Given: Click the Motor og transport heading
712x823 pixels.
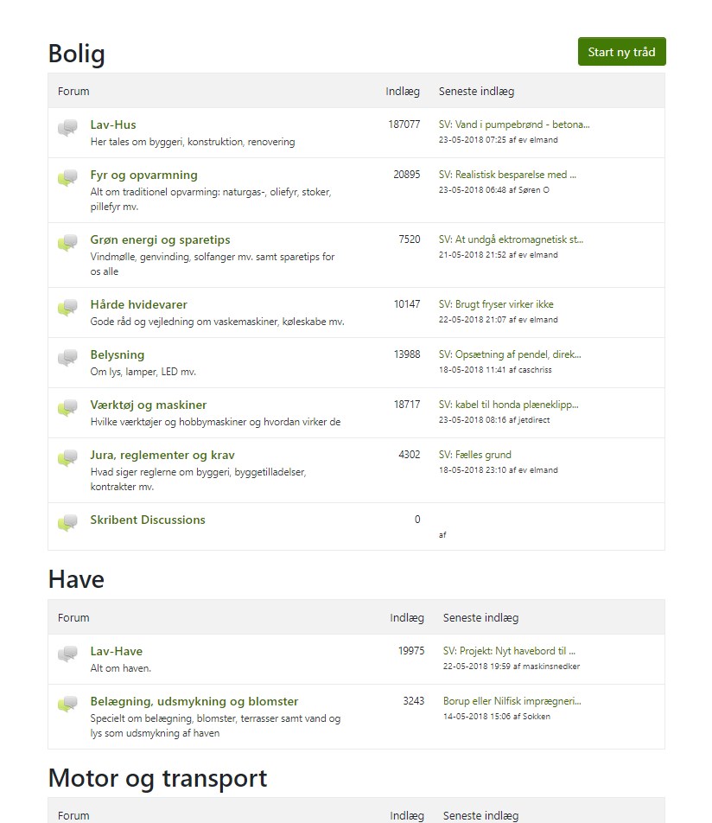Looking at the screenshot, I should (157, 779).
